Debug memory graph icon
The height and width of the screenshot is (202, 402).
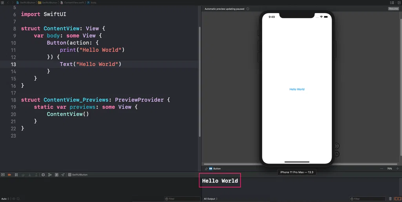(x=50, y=175)
